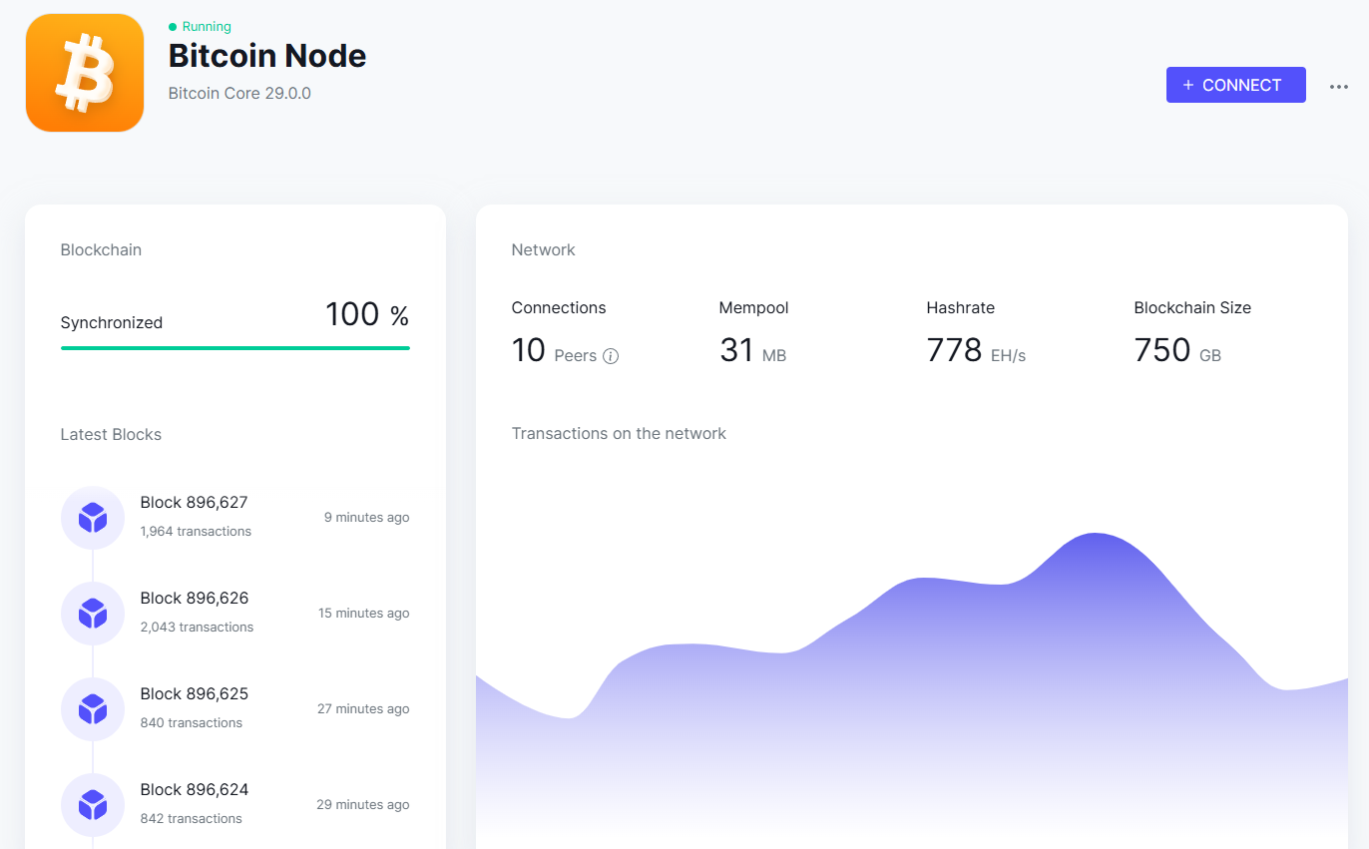This screenshot has height=849, width=1369.
Task: Click the info icon beside Peers
Action: (x=611, y=356)
